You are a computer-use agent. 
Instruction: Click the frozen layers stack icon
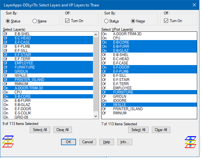[8, 141]
